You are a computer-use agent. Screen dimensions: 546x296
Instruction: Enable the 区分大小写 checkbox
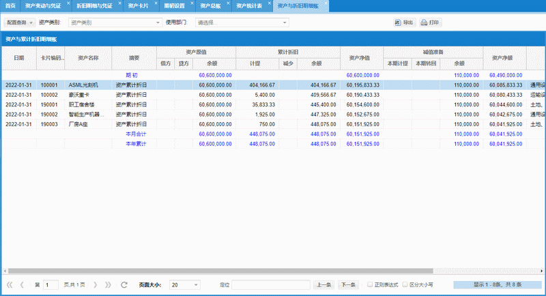pos(405,284)
